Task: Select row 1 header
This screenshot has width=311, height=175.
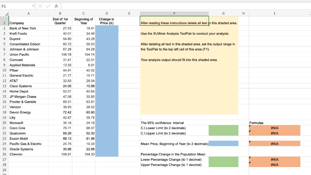Action: click(4, 21)
